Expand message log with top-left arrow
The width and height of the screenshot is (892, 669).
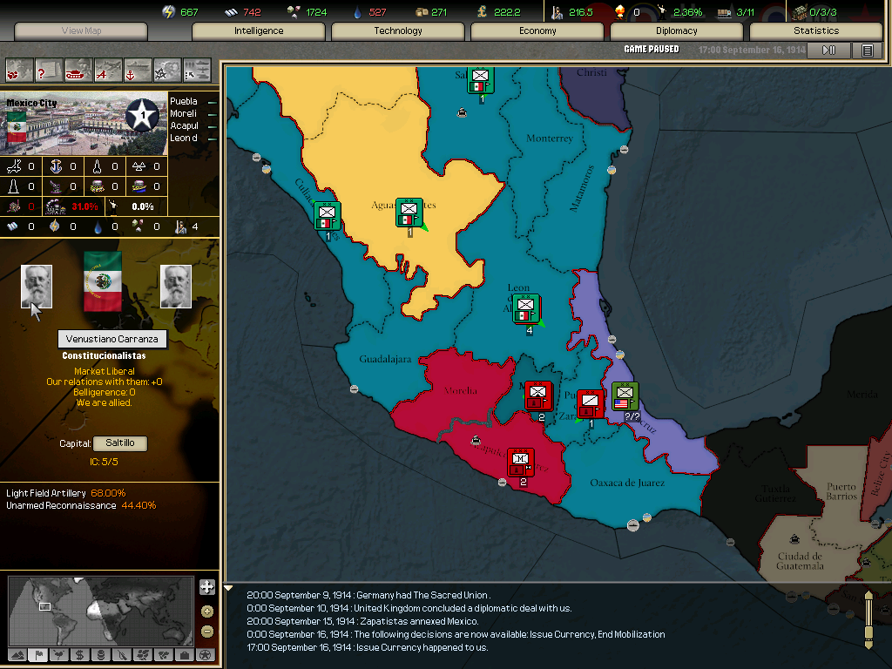(229, 588)
